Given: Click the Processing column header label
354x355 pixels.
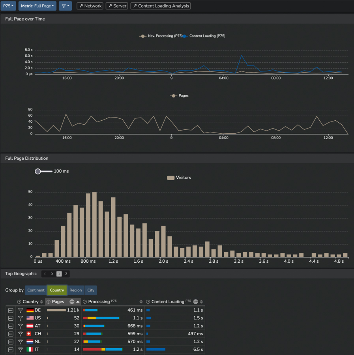Looking at the screenshot, I should click(x=99, y=302).
